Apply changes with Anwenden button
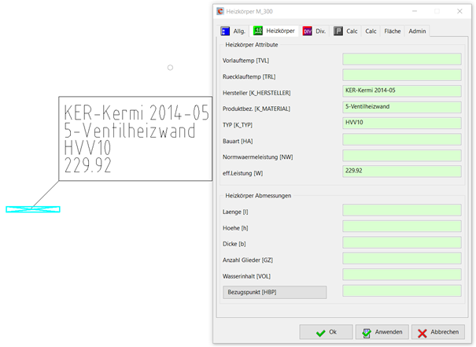This screenshot has height=347, width=476. click(x=382, y=332)
